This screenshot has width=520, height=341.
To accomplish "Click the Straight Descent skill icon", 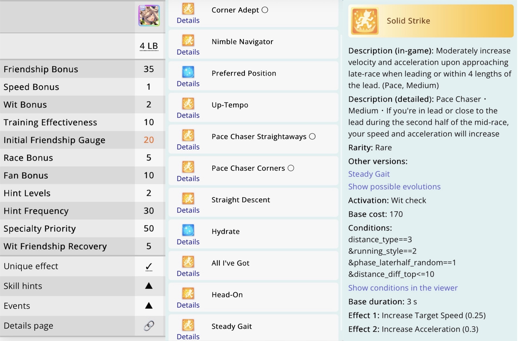I will 188,199.
